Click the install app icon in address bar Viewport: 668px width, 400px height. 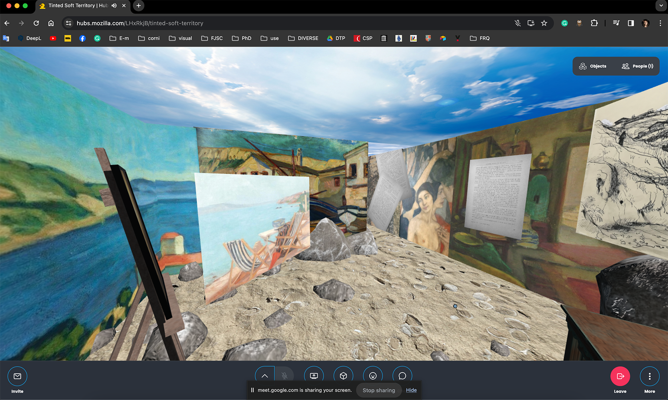531,23
